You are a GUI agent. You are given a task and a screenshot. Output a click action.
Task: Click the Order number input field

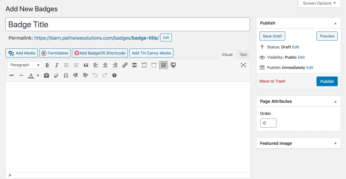tap(268, 123)
